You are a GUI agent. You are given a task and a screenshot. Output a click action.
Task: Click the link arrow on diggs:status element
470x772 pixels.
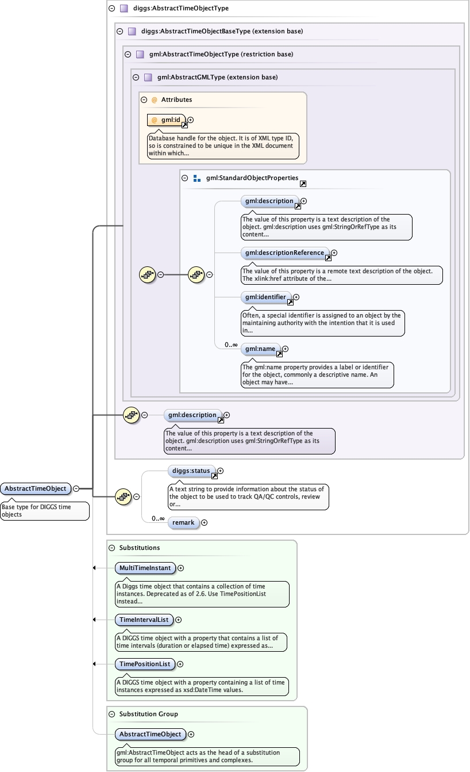tap(214, 476)
